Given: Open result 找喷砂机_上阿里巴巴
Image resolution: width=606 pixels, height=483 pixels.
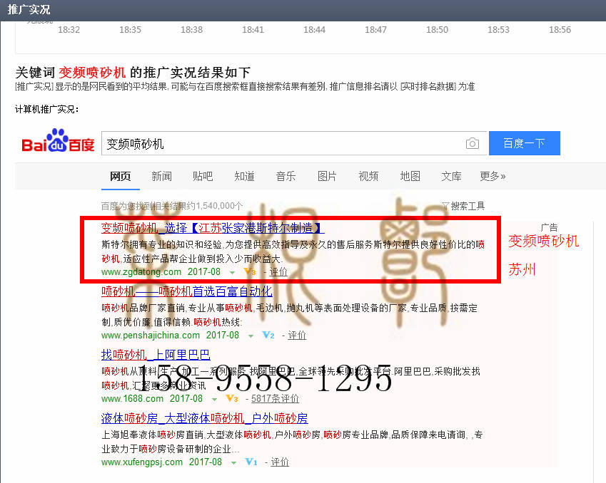Looking at the screenshot, I should pyautogui.click(x=156, y=355).
